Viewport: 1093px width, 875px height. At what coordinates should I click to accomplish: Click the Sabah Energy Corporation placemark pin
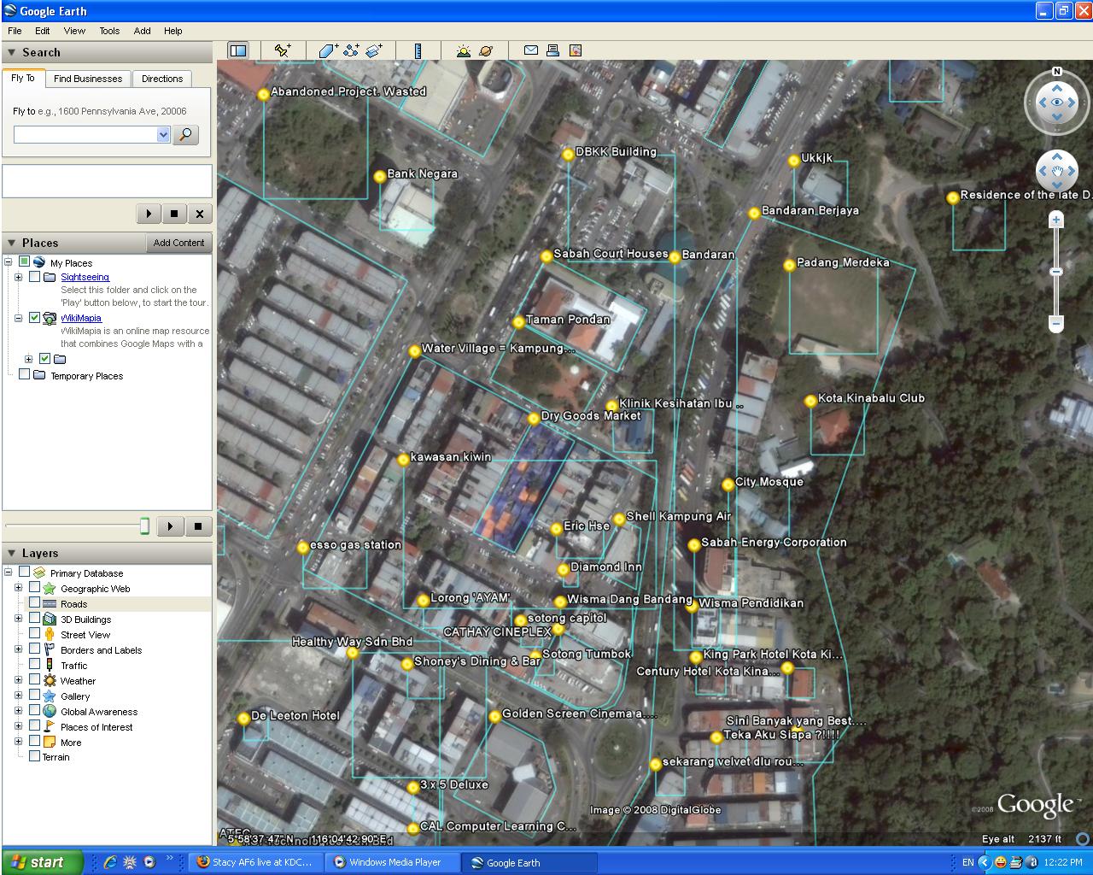click(694, 545)
